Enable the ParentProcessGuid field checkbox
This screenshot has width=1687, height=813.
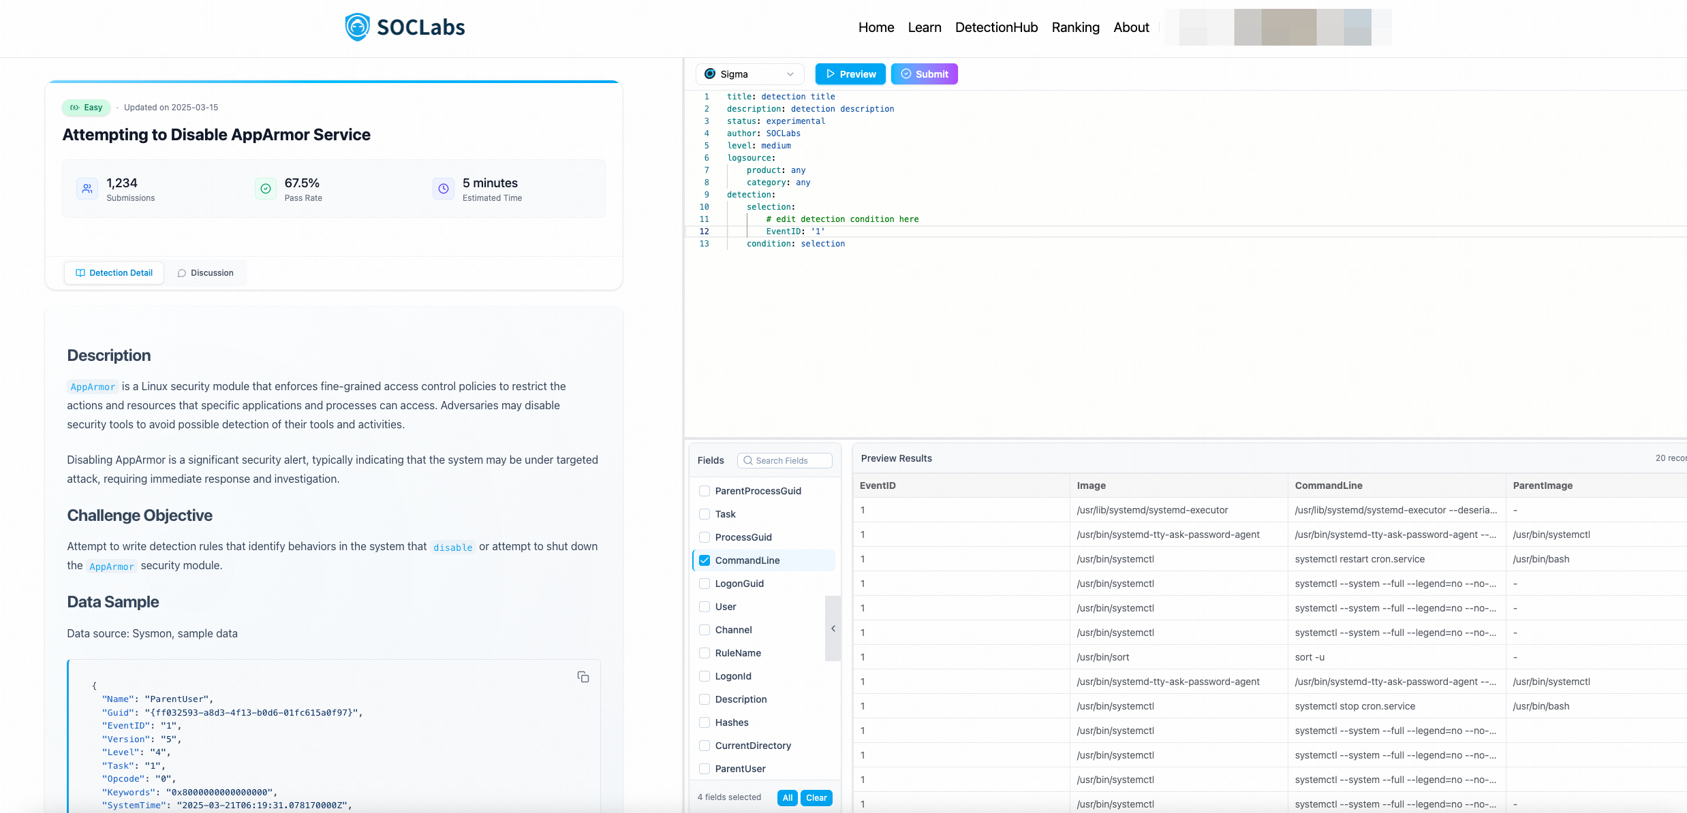point(705,491)
